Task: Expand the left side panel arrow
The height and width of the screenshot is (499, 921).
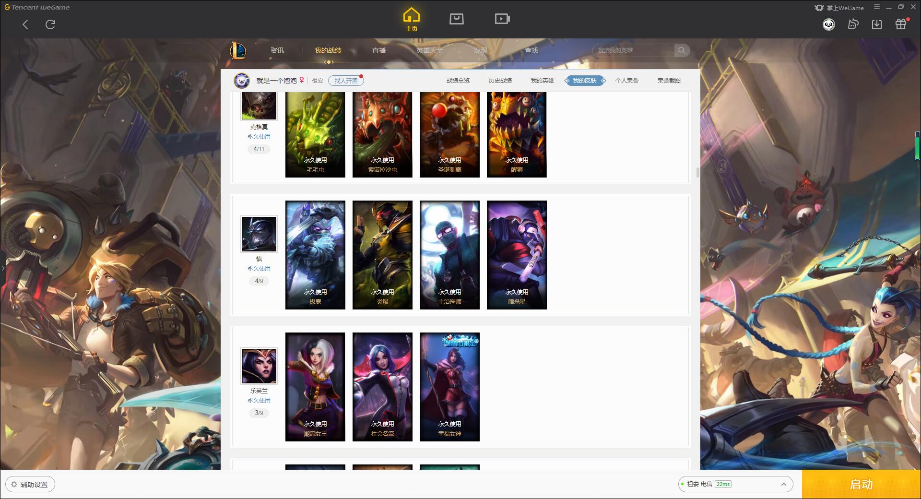Action: [2, 268]
